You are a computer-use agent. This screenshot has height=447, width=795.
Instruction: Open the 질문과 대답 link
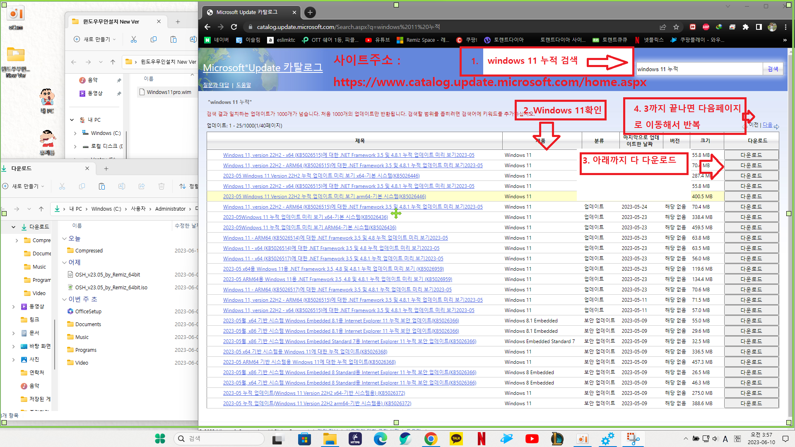pos(216,85)
